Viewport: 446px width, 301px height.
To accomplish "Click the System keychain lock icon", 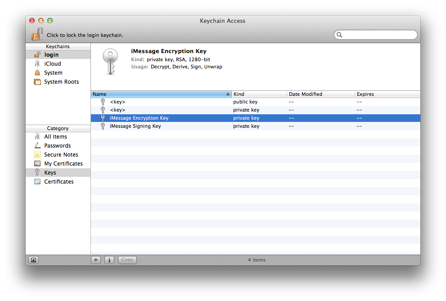I will 37,72.
